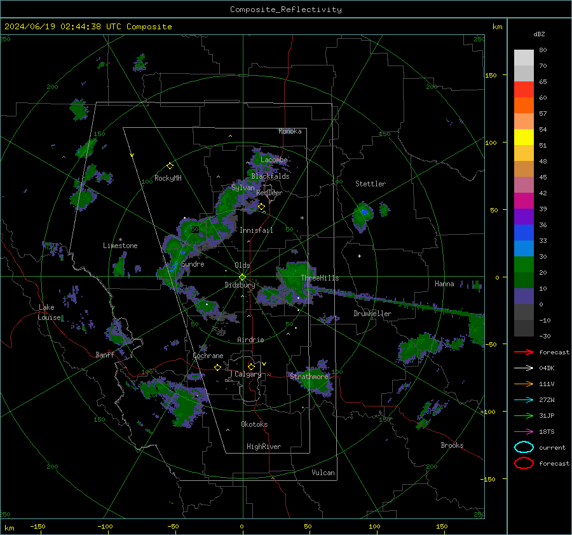Image resolution: width=572 pixels, height=535 pixels.
Task: Click the ThreeHills town label
Action: click(320, 278)
